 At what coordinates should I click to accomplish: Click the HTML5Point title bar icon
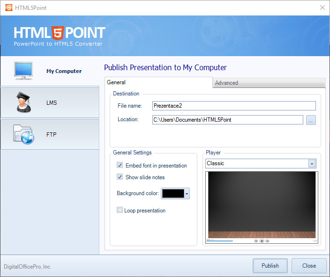click(x=9, y=8)
